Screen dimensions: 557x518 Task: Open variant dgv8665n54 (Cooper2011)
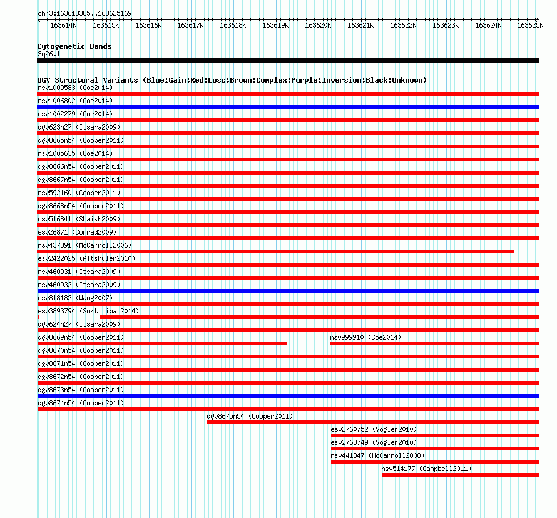(81, 140)
